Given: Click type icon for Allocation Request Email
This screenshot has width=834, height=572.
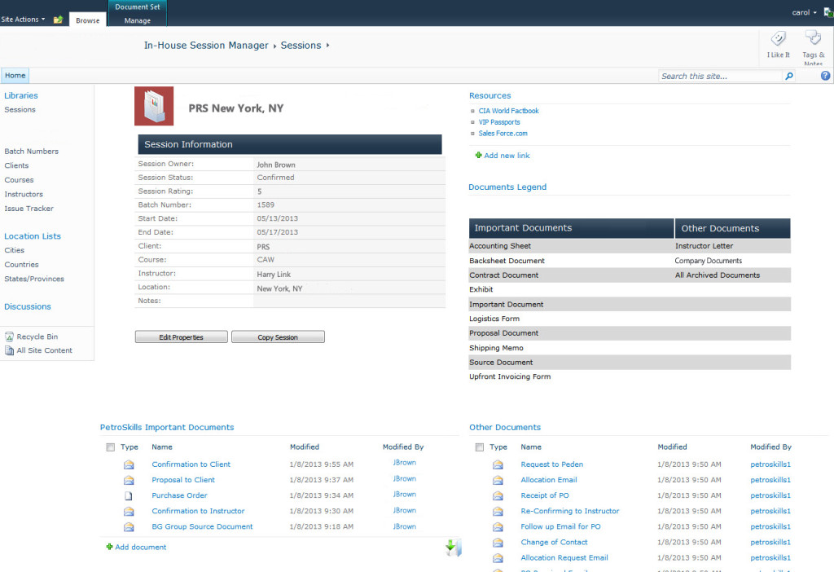Looking at the screenshot, I should click(x=498, y=558).
